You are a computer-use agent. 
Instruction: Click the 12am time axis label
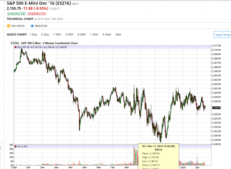click(x=14, y=167)
